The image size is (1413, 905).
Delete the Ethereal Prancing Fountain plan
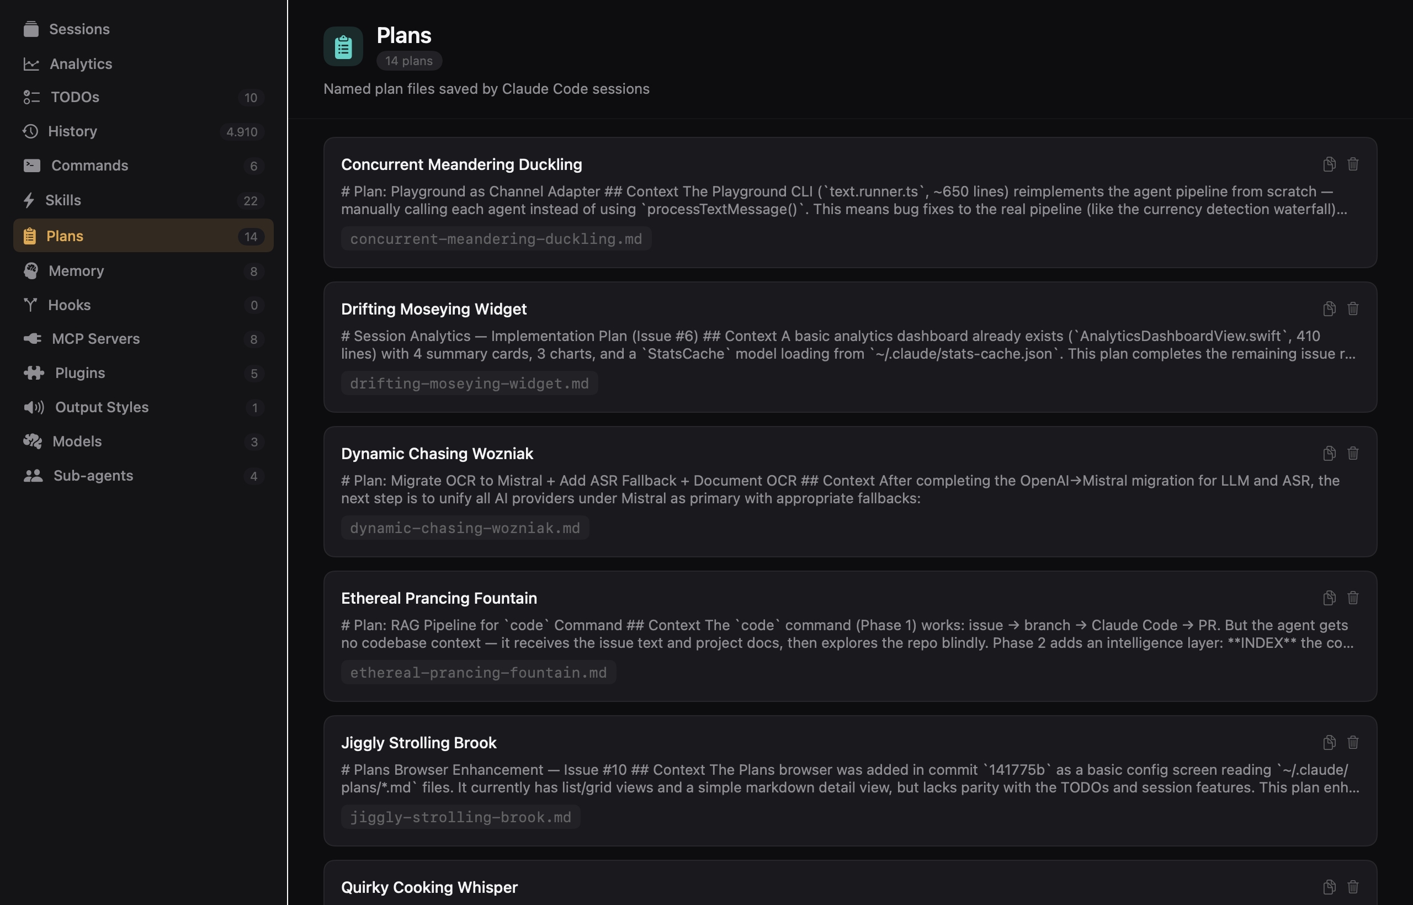click(x=1352, y=598)
